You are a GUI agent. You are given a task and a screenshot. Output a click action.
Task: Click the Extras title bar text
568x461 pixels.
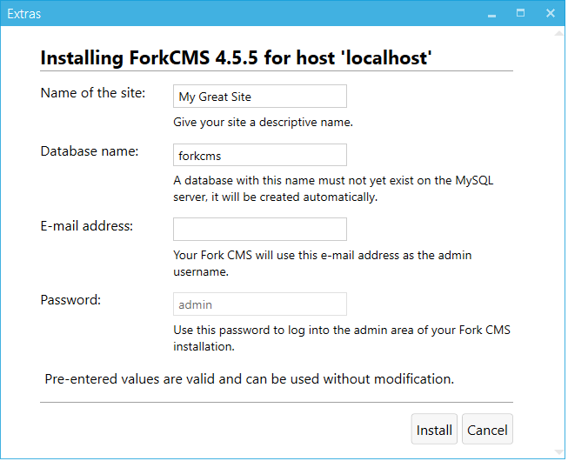tap(23, 14)
